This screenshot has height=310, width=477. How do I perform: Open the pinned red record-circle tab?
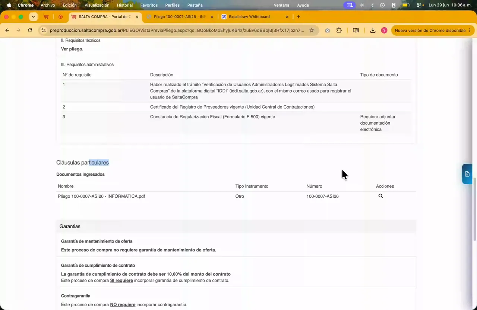coord(60,17)
